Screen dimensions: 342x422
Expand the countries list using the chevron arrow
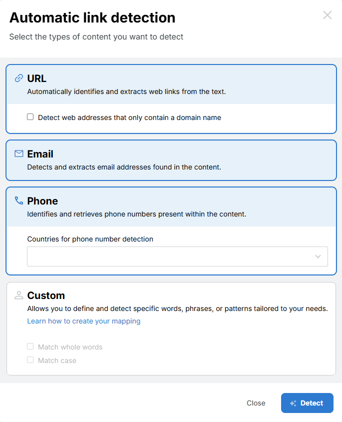tap(318, 256)
